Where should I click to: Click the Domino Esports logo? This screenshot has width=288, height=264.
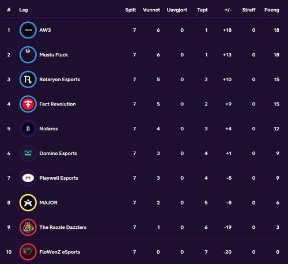(x=28, y=153)
